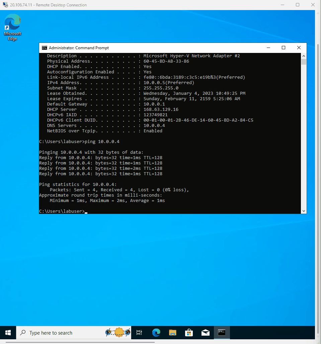Click the 'Packets: Sent = 4' statistics line

(119, 190)
